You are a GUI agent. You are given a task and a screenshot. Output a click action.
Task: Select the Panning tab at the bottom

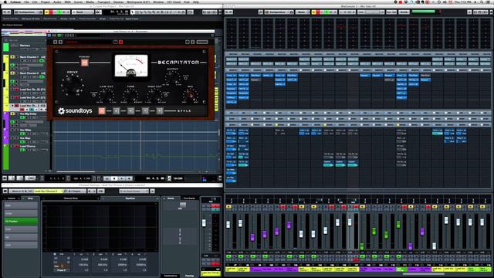189,276
